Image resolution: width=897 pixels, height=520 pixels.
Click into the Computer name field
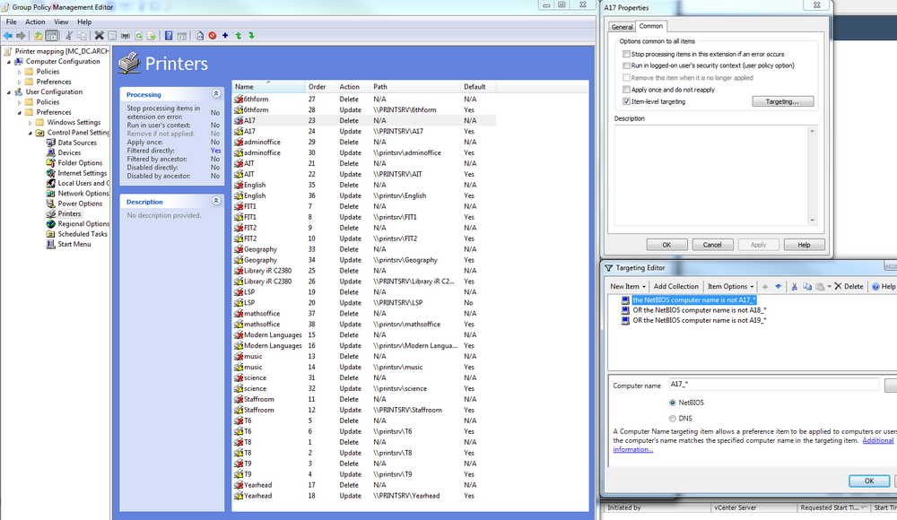[x=773, y=385]
